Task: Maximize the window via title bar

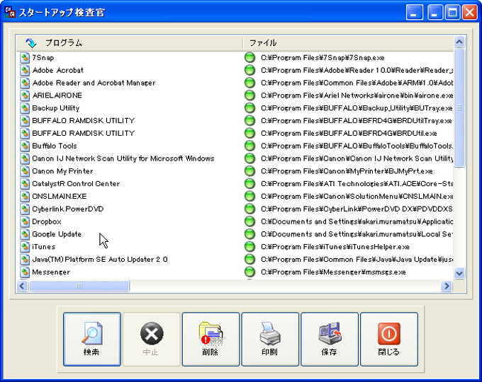Action: [x=452, y=12]
